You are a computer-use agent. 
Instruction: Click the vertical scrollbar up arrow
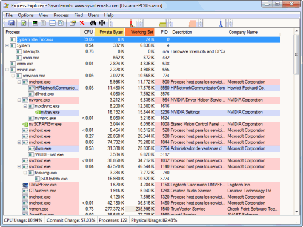coord(296,31)
